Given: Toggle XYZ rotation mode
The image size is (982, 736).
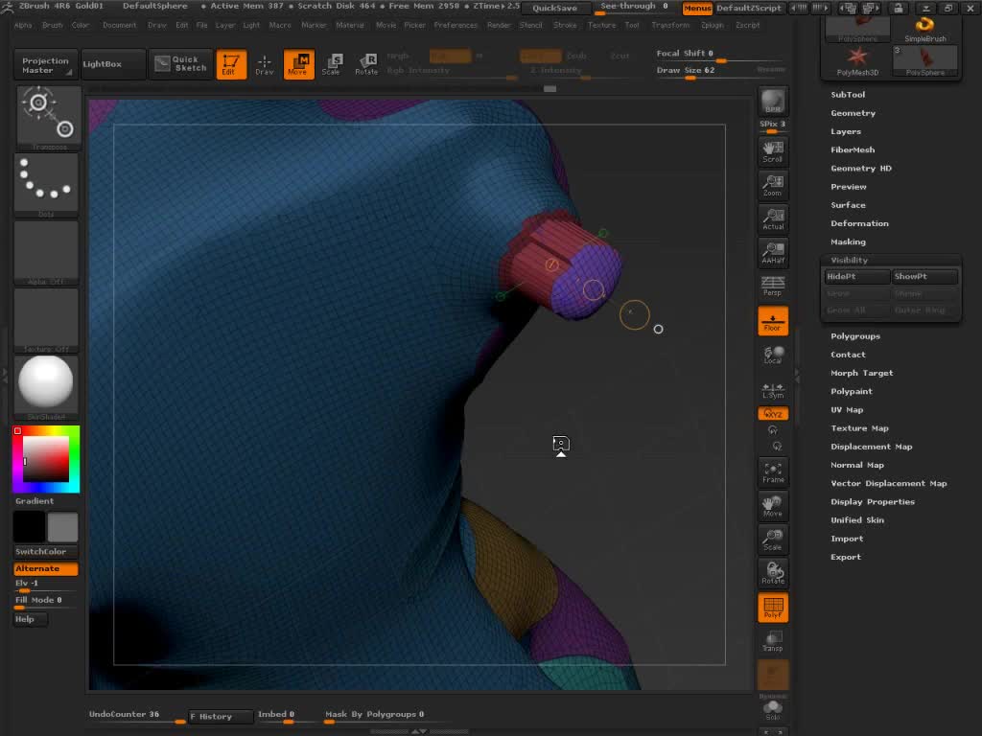Looking at the screenshot, I should pyautogui.click(x=773, y=414).
